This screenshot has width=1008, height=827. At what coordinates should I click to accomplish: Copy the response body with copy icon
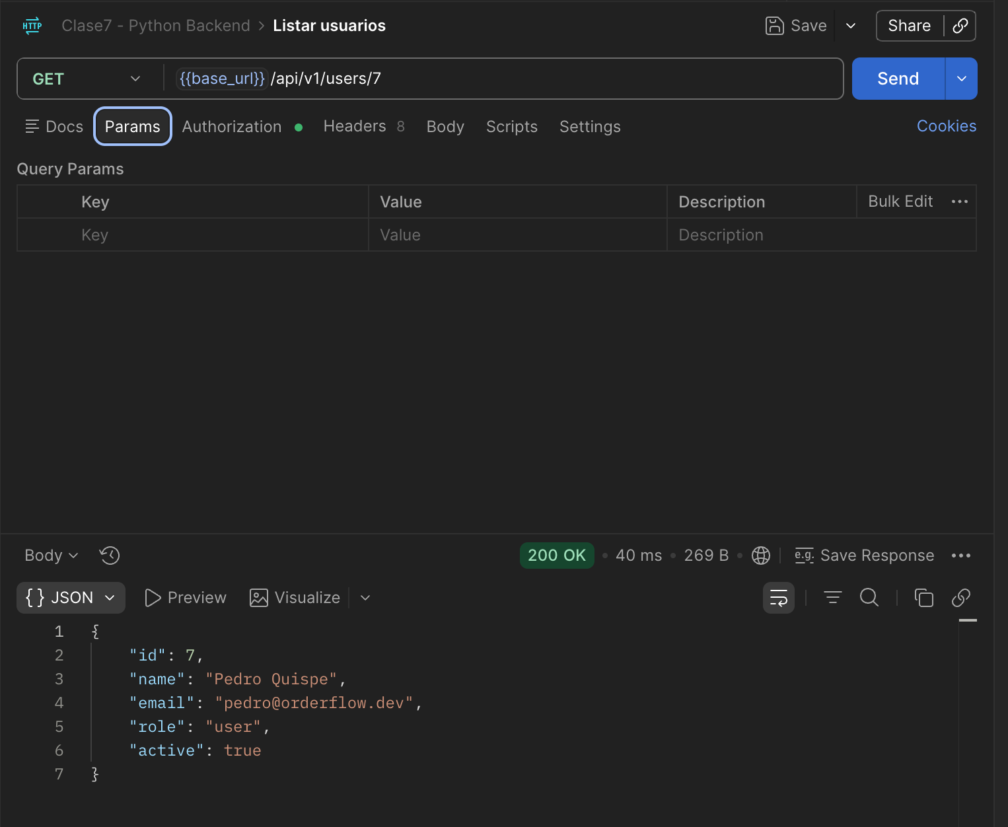(x=923, y=598)
